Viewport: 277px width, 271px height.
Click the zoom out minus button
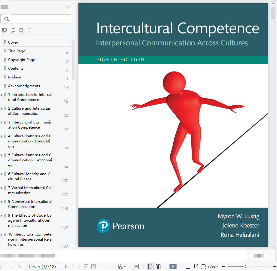(x=223, y=266)
